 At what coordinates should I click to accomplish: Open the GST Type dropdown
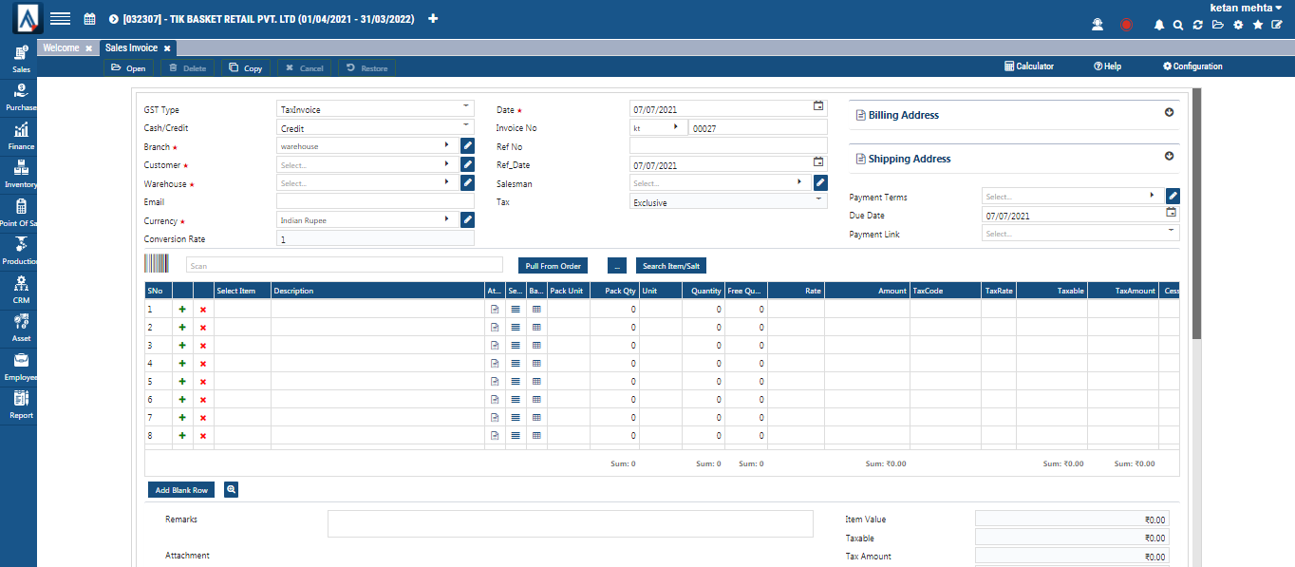click(x=464, y=107)
